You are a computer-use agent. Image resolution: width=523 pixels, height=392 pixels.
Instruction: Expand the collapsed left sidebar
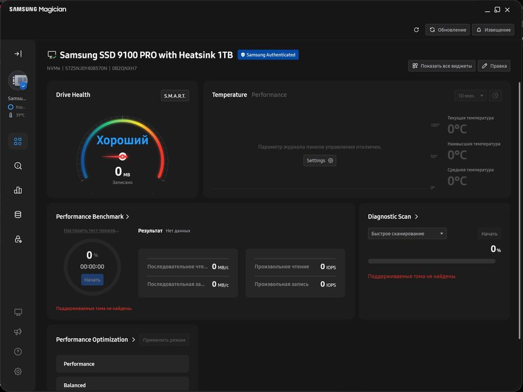tap(18, 54)
